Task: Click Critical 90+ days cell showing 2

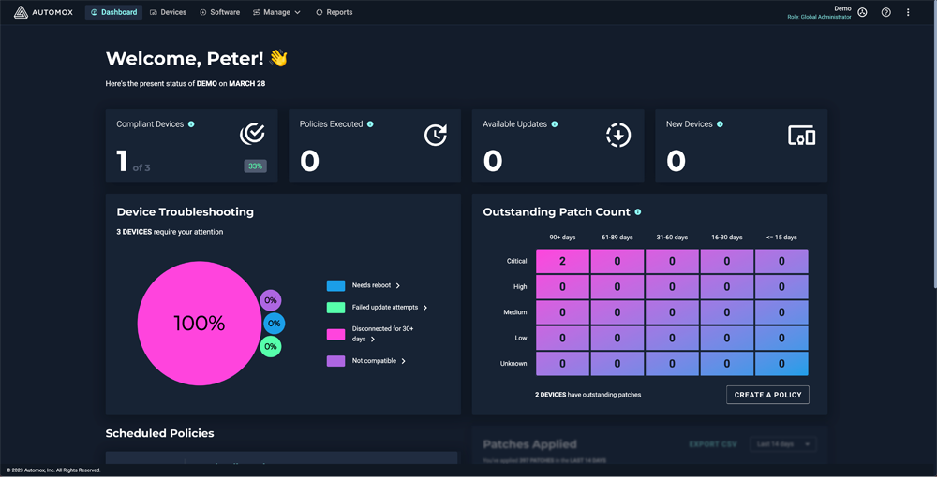Action: (562, 261)
